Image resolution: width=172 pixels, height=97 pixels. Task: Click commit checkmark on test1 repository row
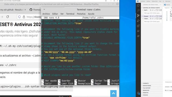155,10
